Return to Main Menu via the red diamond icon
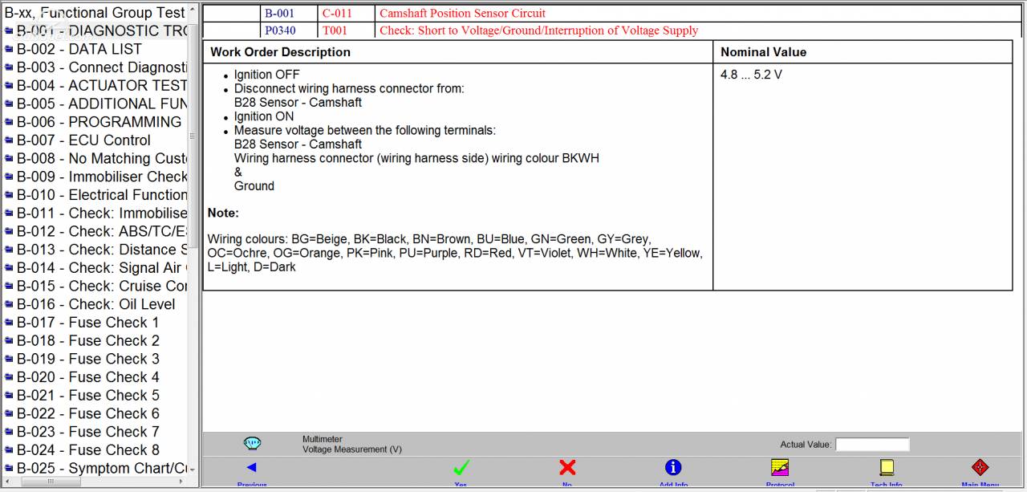Screen dimensions: 1027x492 (x=980, y=467)
